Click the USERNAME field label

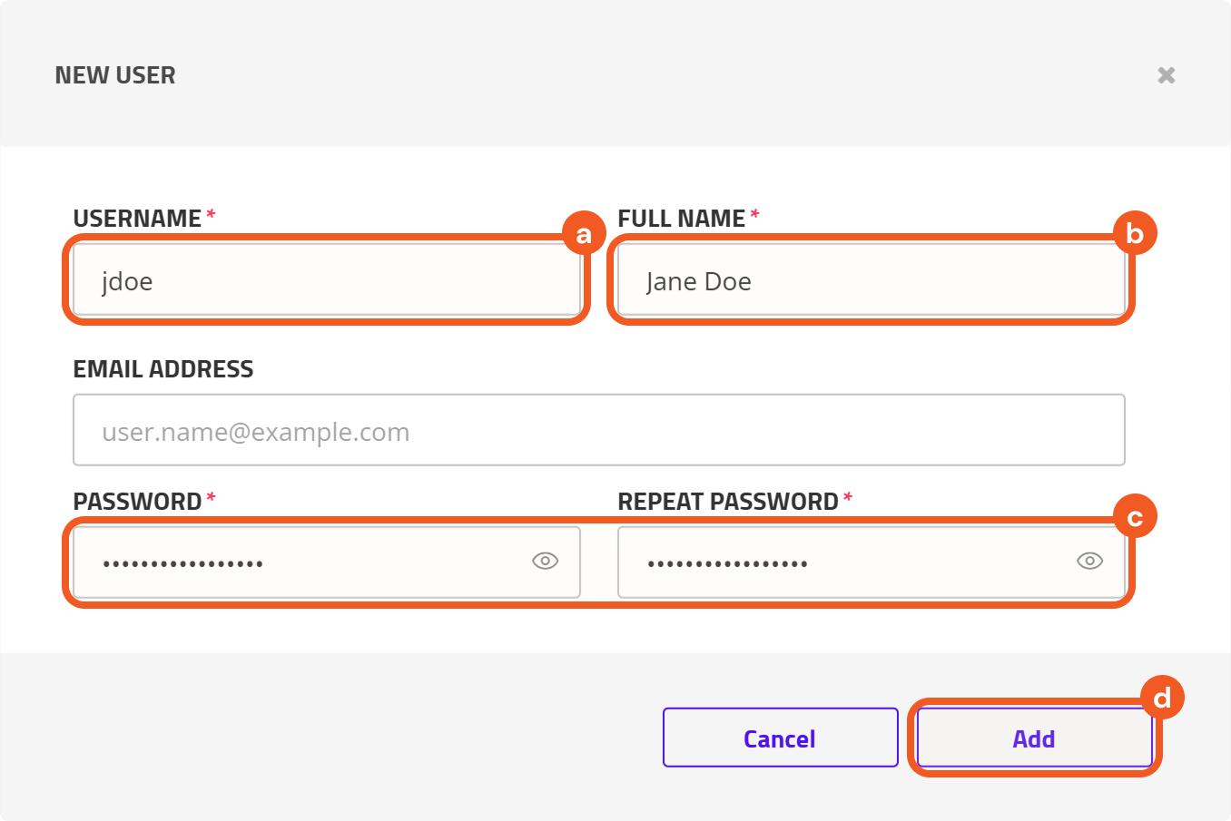(x=137, y=219)
